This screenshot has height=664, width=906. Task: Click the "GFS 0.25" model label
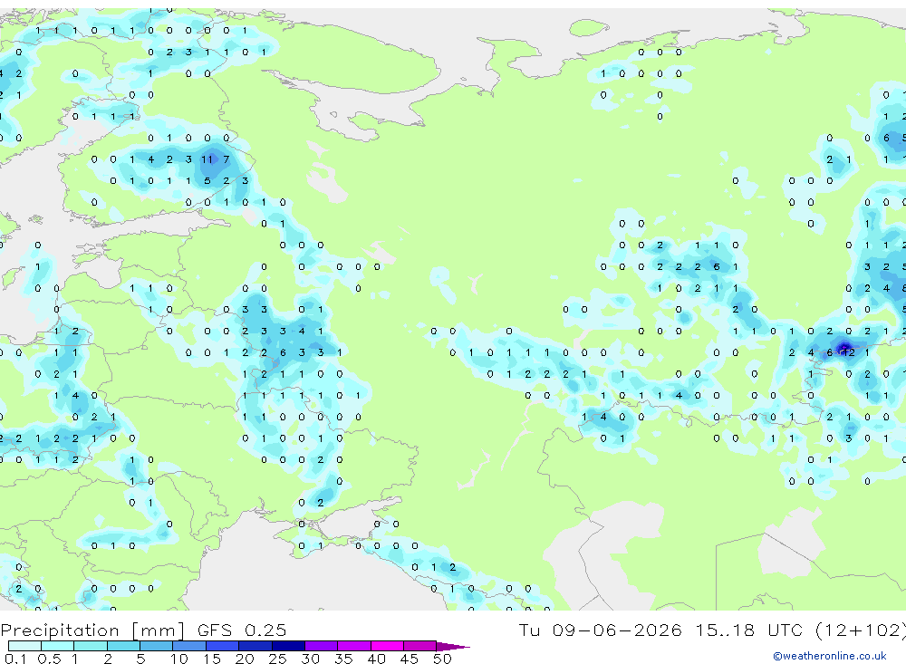(242, 630)
